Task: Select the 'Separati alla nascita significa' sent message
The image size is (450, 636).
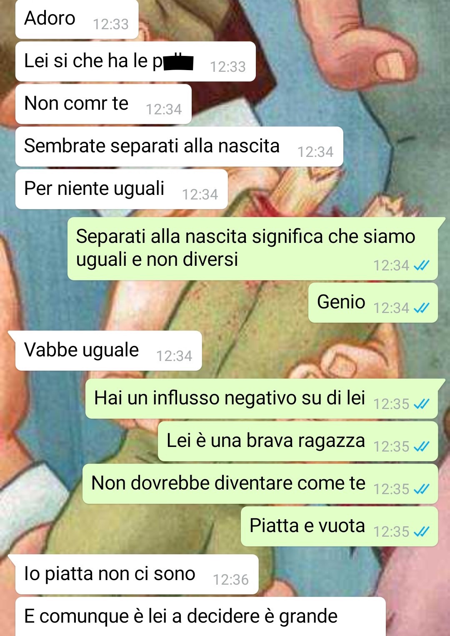Action: click(252, 248)
